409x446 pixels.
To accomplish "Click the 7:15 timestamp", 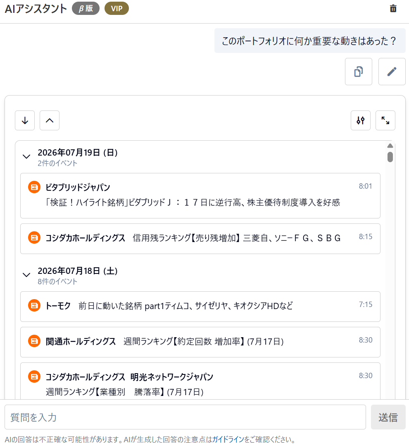I will (366, 305).
